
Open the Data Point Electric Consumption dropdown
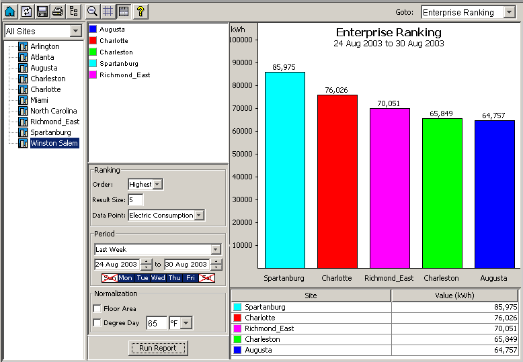coord(199,216)
